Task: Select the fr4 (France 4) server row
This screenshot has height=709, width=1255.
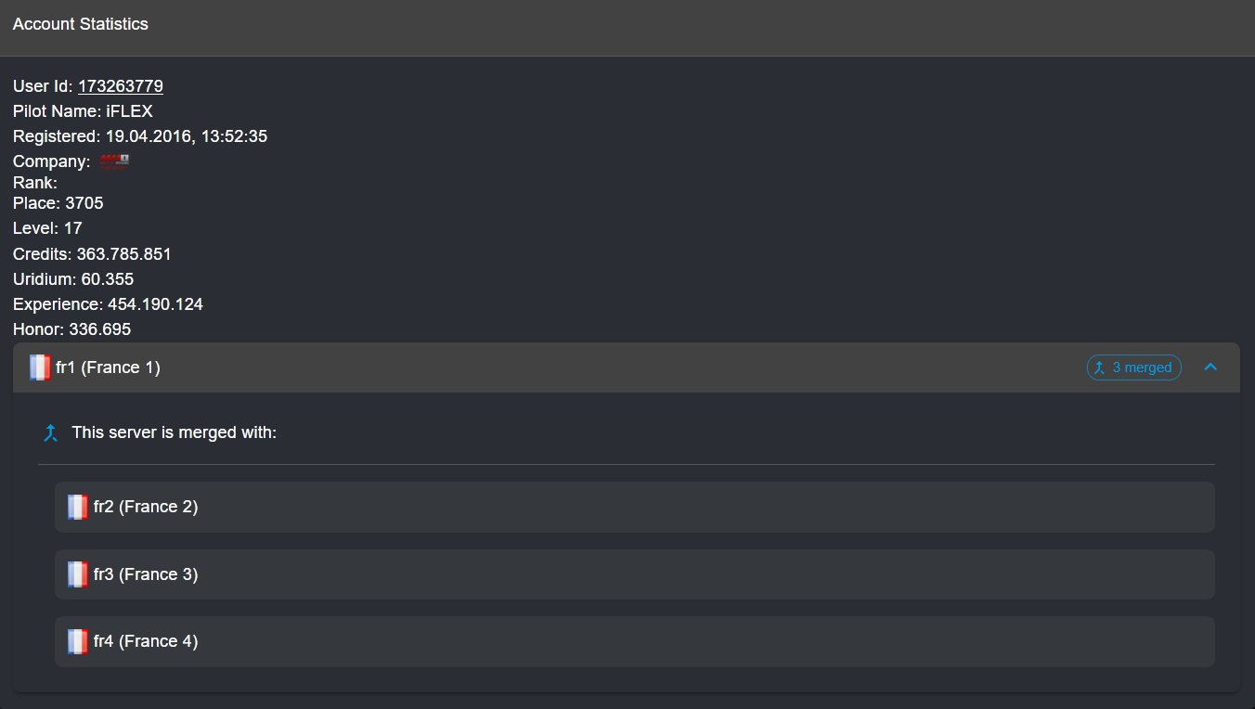Action: click(635, 641)
